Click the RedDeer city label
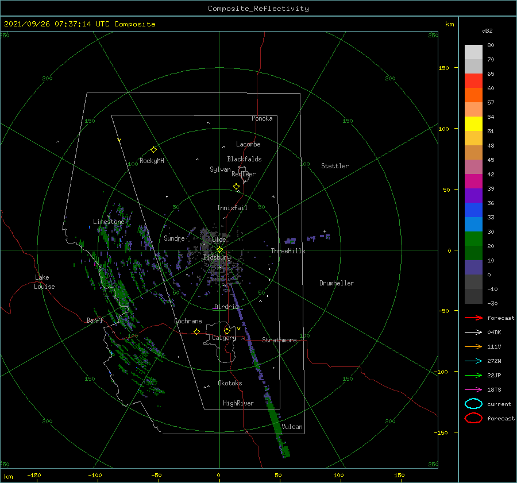This screenshot has width=517, height=483. pos(244,174)
